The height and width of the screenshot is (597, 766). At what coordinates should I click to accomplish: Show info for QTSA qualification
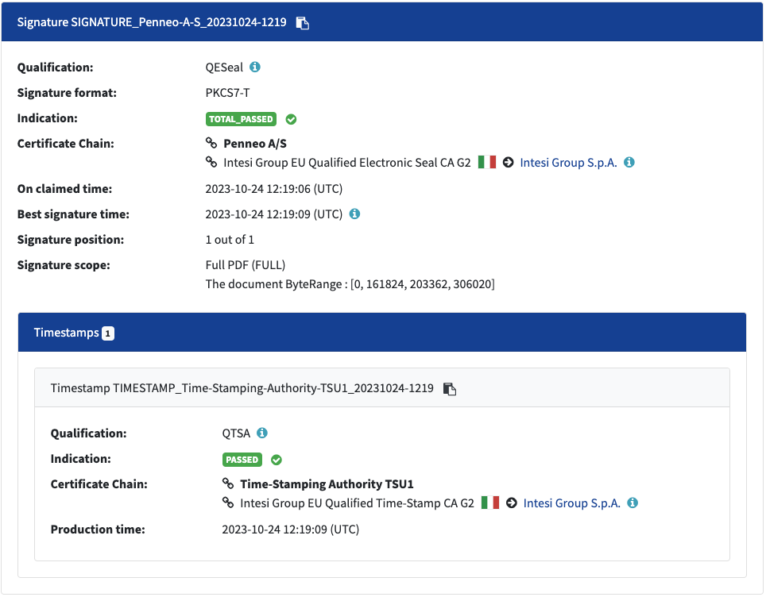[262, 433]
